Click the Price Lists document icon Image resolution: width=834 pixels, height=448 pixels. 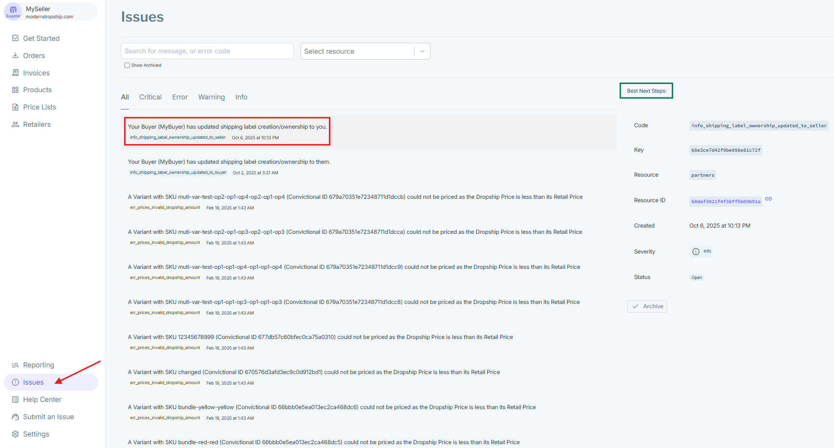(x=15, y=107)
